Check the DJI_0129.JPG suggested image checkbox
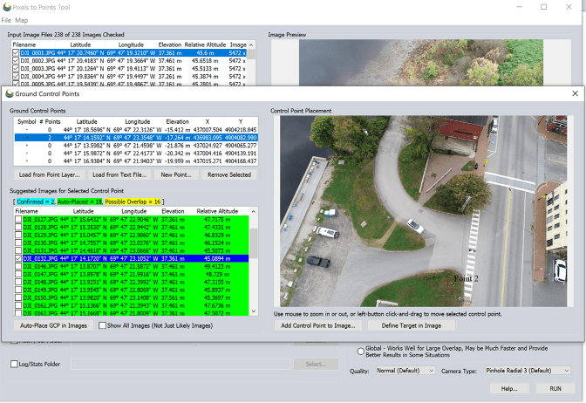586x403 pixels. tap(18, 236)
